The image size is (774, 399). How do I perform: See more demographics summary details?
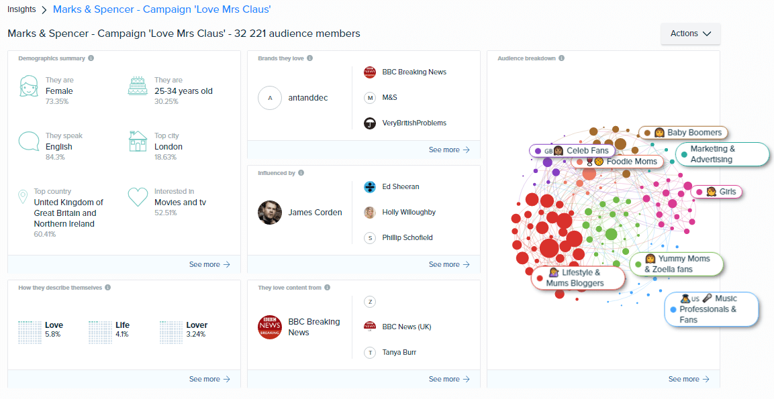click(x=210, y=264)
